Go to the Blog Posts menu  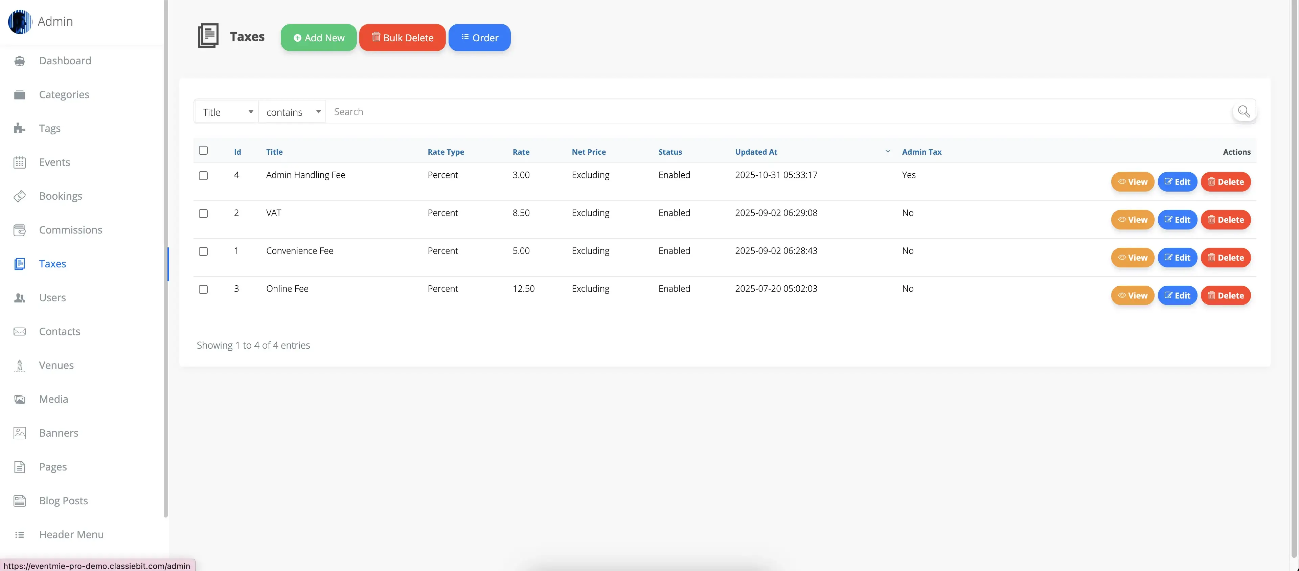(x=64, y=501)
